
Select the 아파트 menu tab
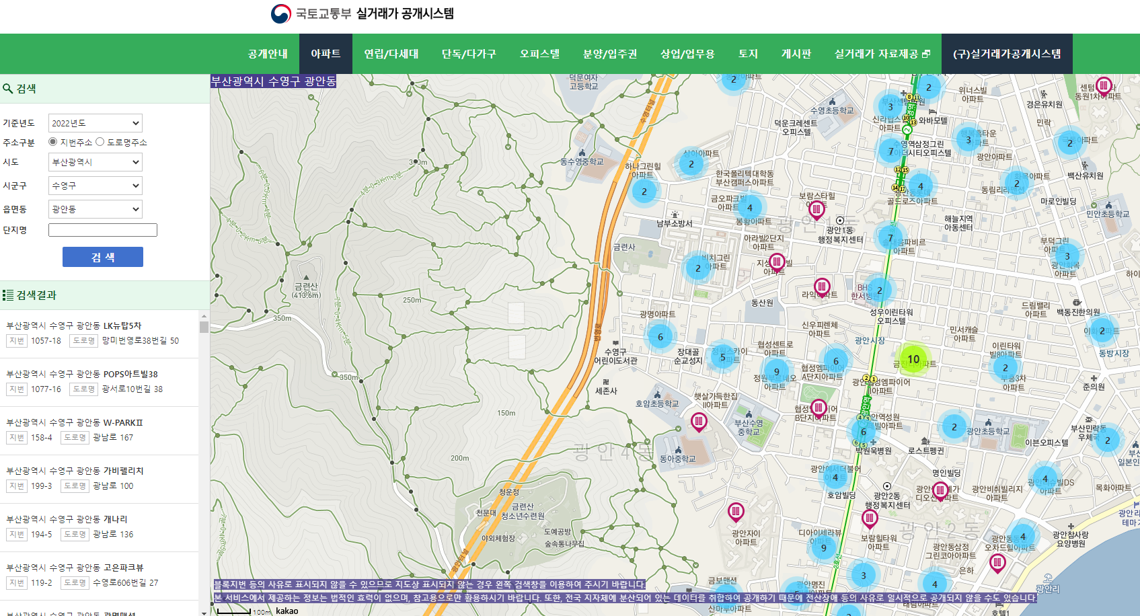pos(326,54)
